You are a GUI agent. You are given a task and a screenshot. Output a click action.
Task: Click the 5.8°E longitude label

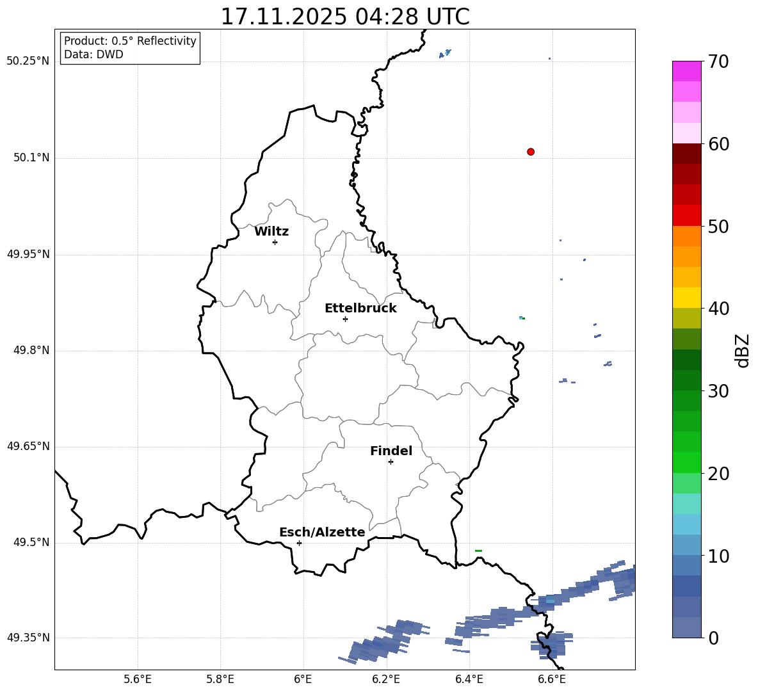click(220, 679)
